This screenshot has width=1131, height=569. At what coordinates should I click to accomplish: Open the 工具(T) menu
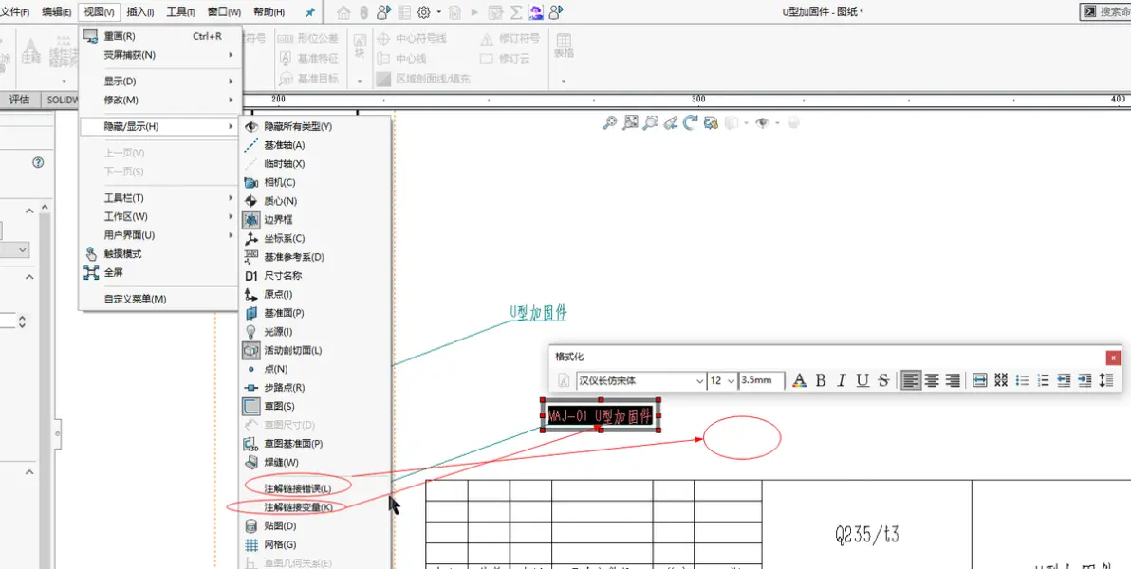point(180,12)
